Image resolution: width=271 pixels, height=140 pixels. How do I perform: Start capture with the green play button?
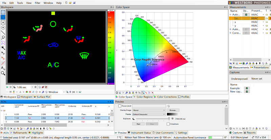click(x=7, y=87)
